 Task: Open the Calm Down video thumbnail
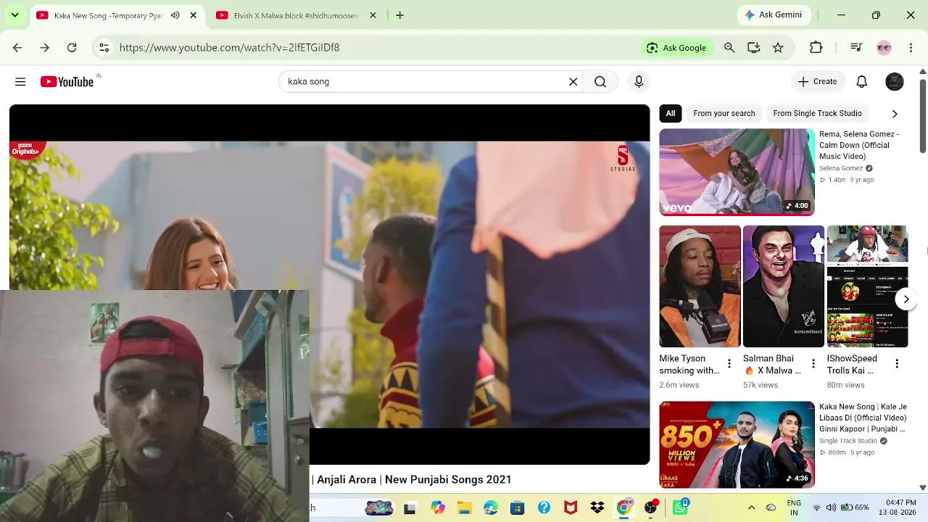[737, 172]
